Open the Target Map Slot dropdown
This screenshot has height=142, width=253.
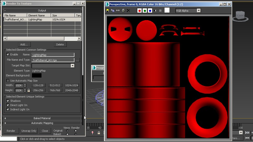pos(72,66)
